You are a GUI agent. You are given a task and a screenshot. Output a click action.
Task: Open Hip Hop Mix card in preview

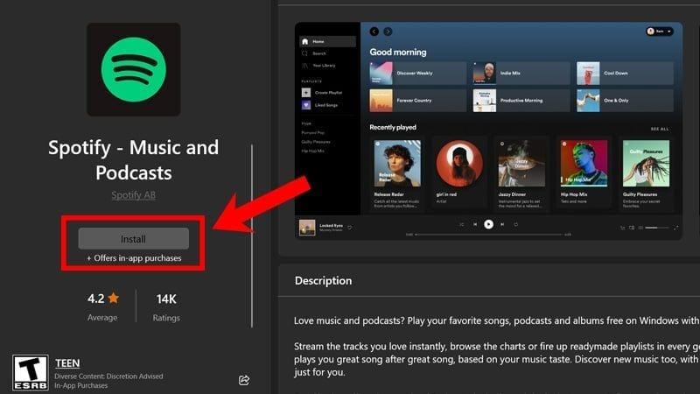(584, 172)
